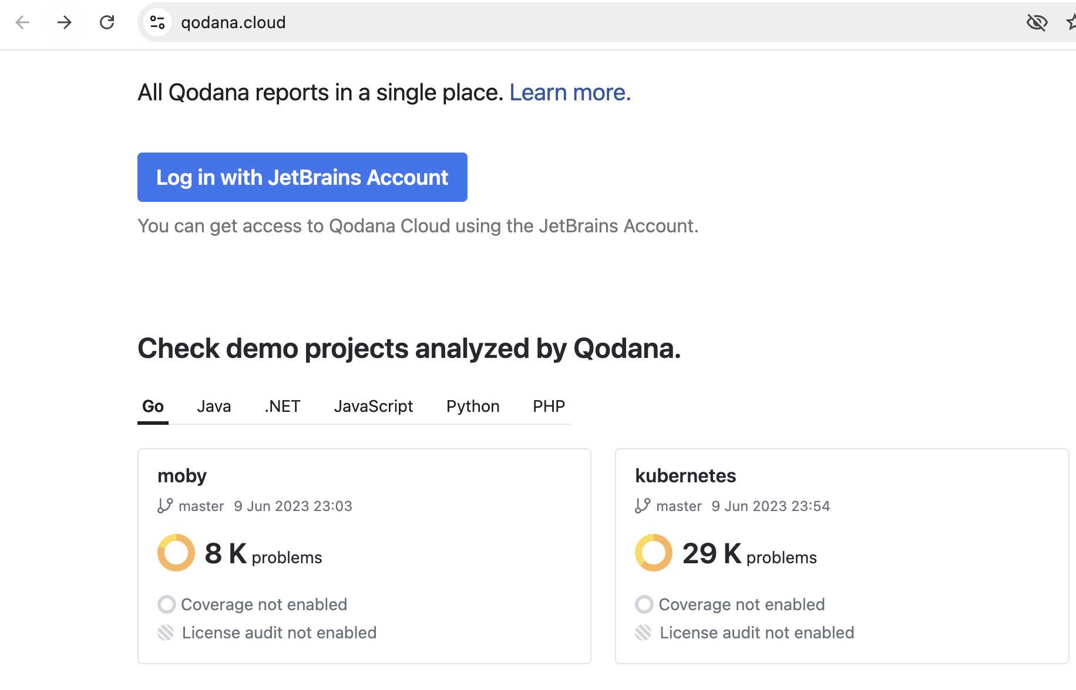This screenshot has height=690, width=1076.
Task: Open site information icon in address bar
Action: 157,22
